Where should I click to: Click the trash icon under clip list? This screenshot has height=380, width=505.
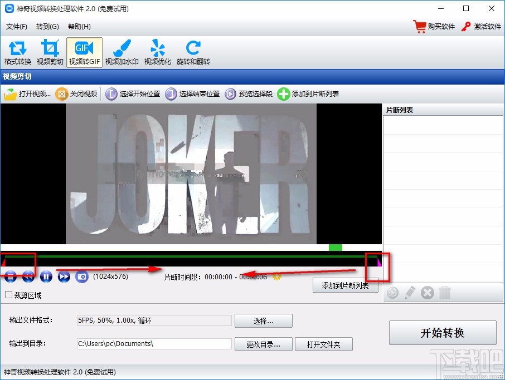(x=445, y=293)
